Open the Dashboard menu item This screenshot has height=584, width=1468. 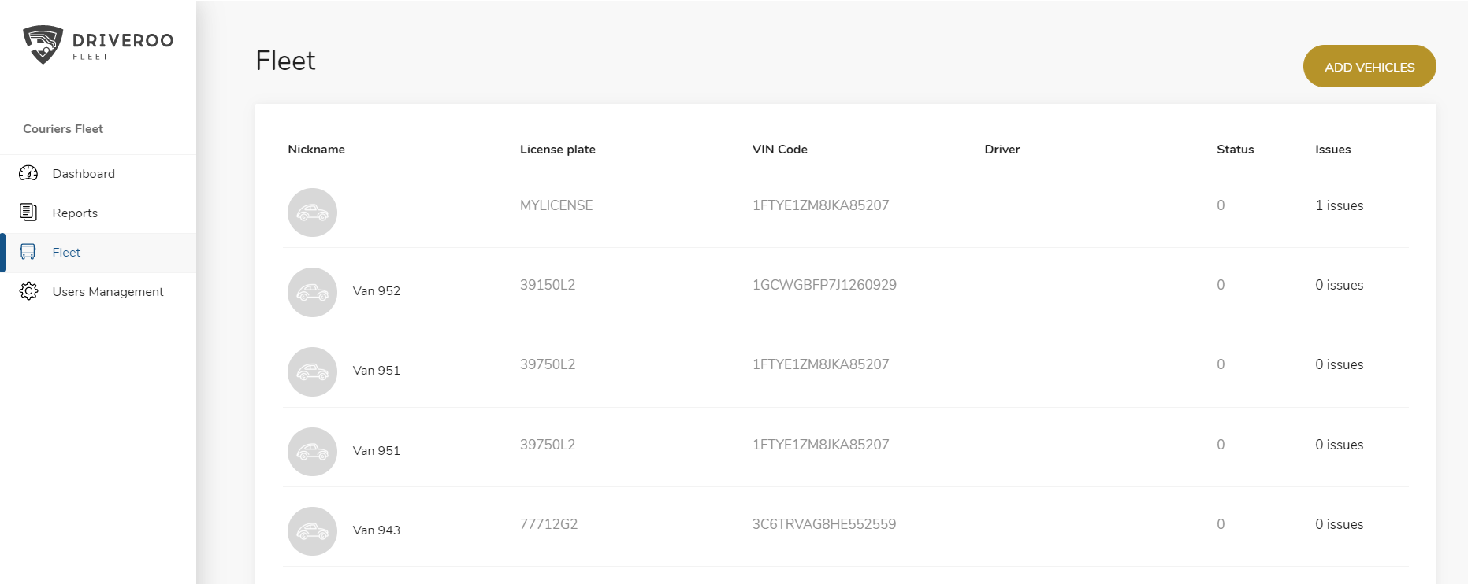coord(84,174)
